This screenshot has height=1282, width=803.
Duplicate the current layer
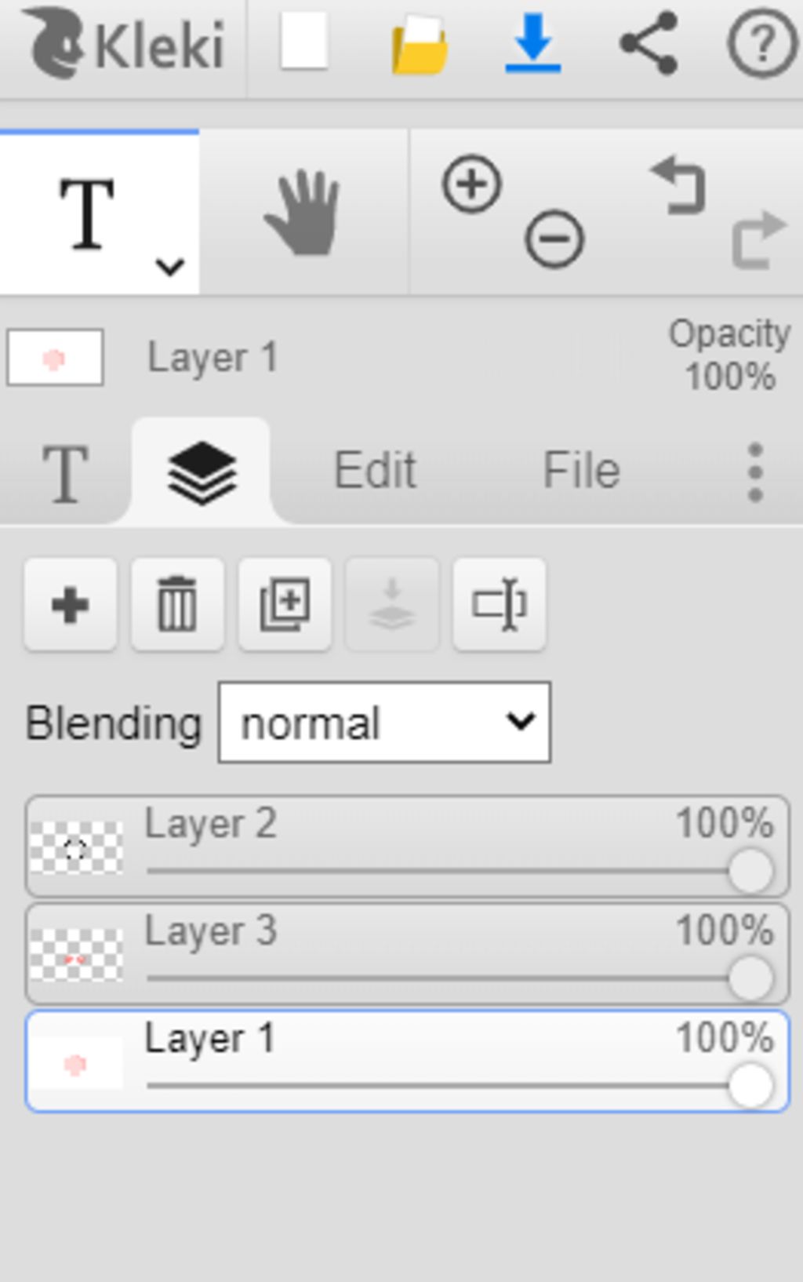(285, 604)
